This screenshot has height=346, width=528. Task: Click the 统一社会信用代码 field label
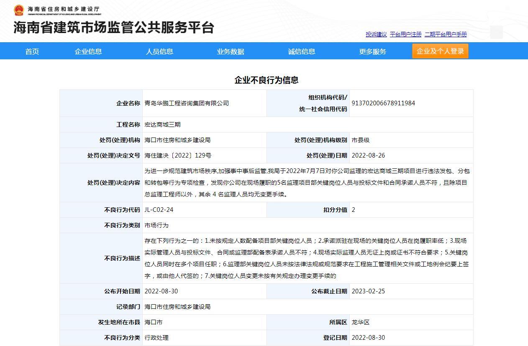click(323, 109)
